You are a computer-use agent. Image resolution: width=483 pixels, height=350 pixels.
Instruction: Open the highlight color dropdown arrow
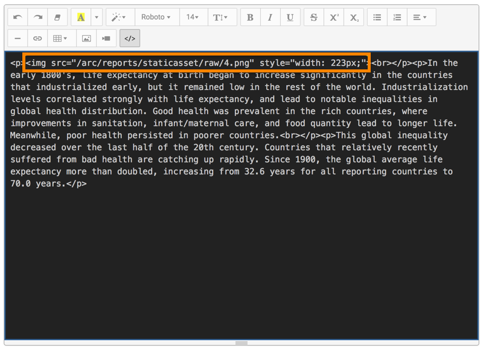(x=95, y=17)
